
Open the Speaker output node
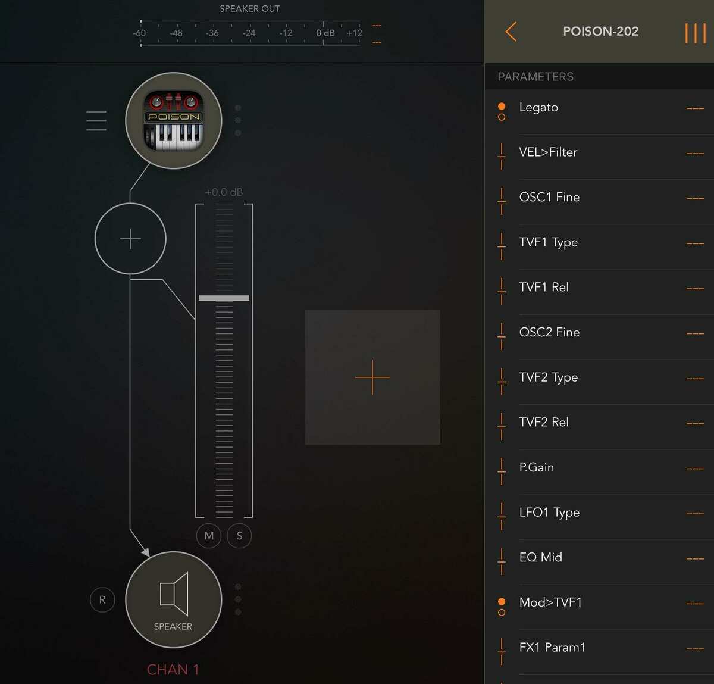(x=174, y=599)
